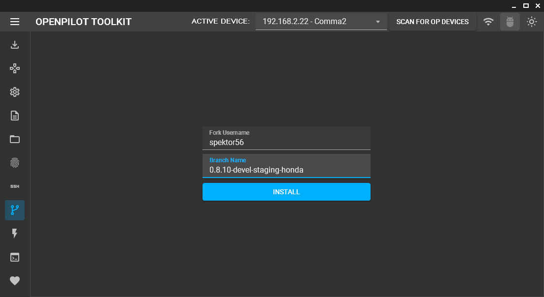Open the terminal console sidebar icon
Image resolution: width=544 pixels, height=297 pixels.
pyautogui.click(x=15, y=257)
